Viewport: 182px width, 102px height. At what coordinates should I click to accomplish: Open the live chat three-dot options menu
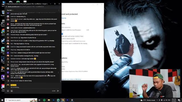point(59,10)
